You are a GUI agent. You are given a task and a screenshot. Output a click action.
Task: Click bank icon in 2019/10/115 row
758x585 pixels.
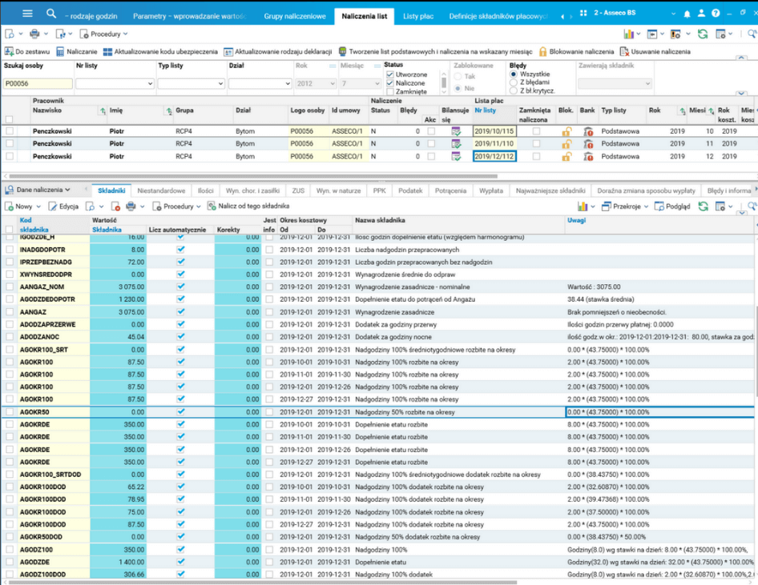pyautogui.click(x=588, y=131)
